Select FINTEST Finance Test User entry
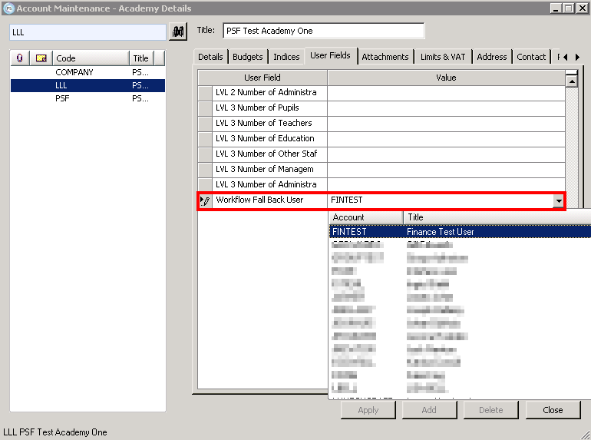The image size is (591, 440). point(459,231)
